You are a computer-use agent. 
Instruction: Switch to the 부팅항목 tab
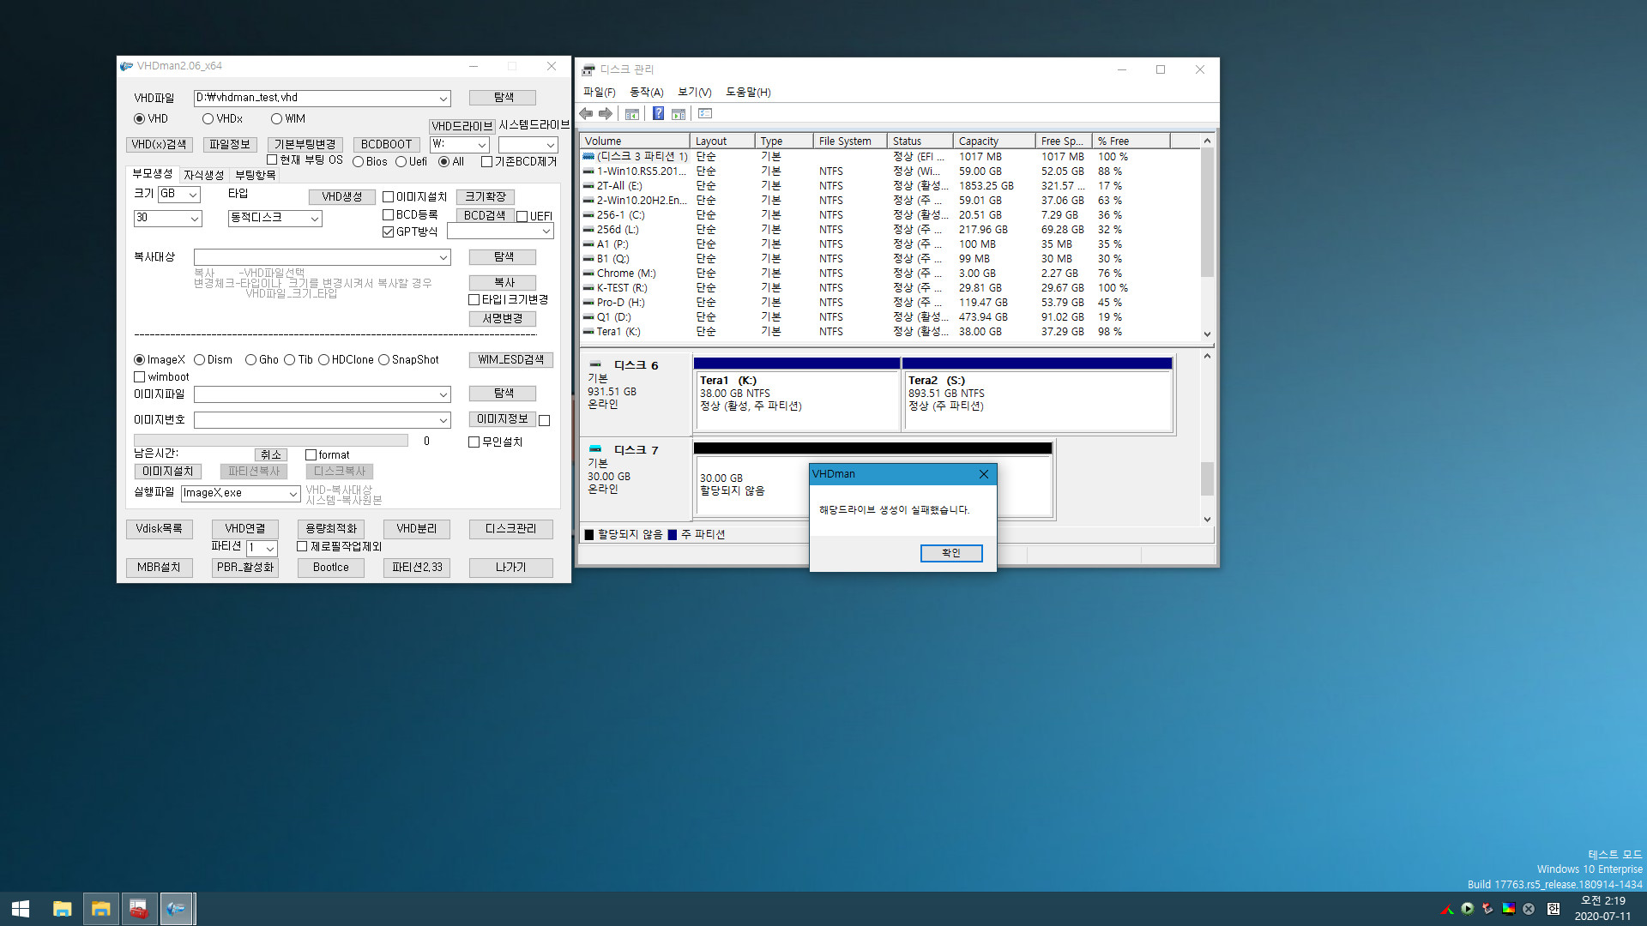pyautogui.click(x=256, y=175)
